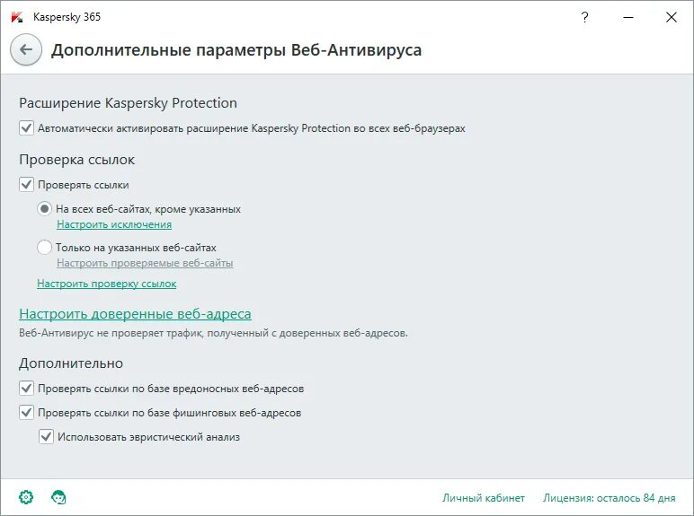Click the Расширение Kaspersky Protection heading
Image resolution: width=694 pixels, height=516 pixels.
(x=128, y=103)
